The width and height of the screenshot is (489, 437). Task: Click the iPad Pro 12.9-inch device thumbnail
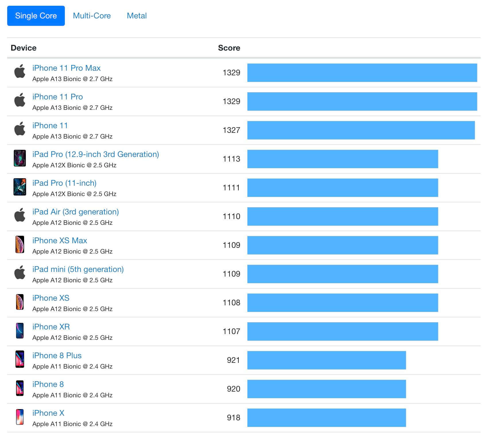pos(20,158)
